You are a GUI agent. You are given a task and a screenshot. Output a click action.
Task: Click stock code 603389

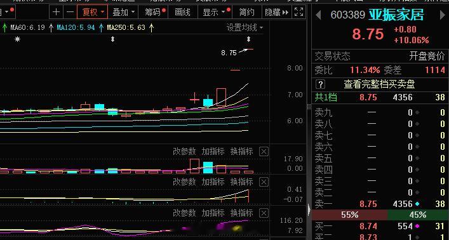click(x=348, y=15)
